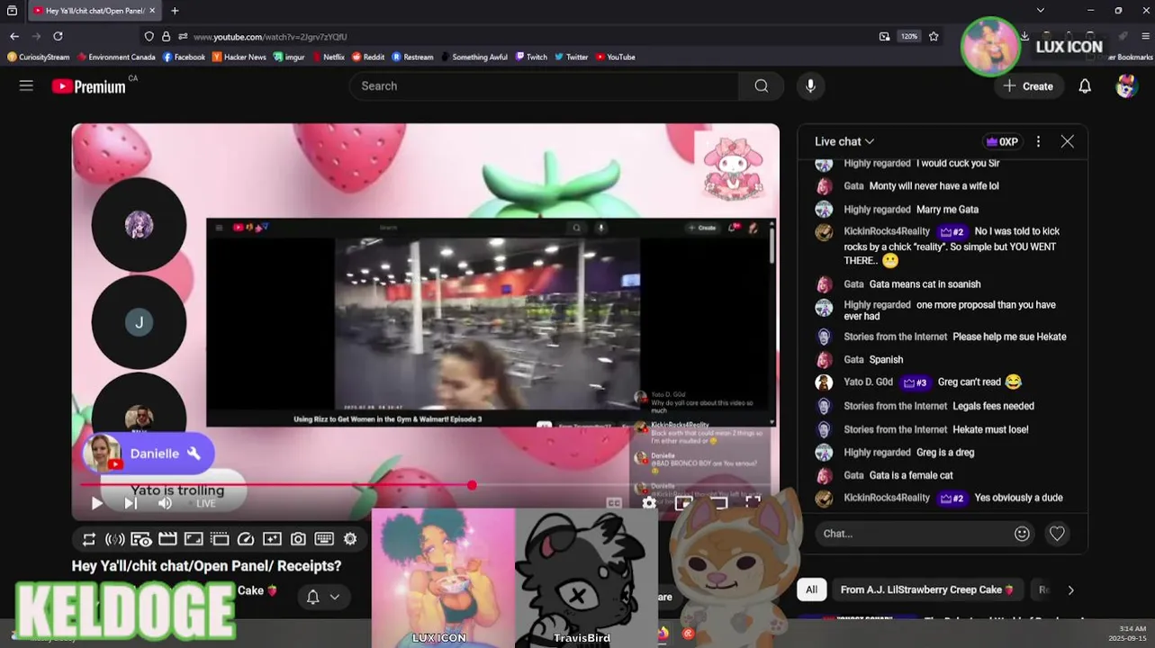This screenshot has height=648, width=1155.
Task: Go back in browser history
Action: [x=14, y=36]
